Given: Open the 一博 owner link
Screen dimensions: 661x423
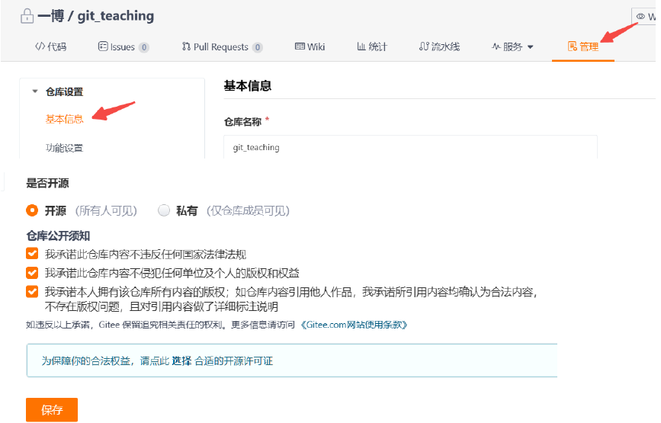Looking at the screenshot, I should (x=51, y=16).
